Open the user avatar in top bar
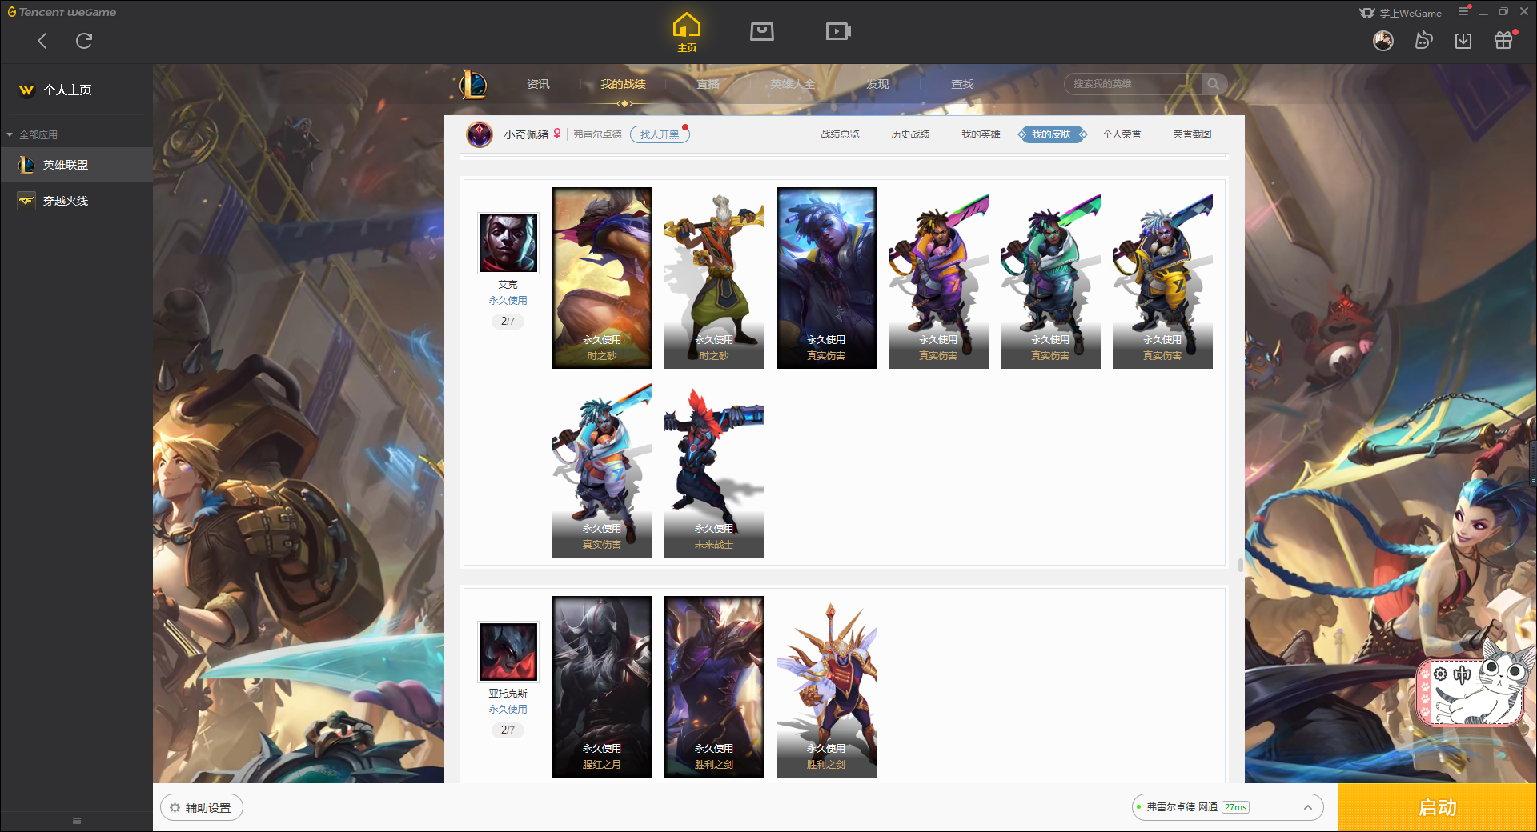Image resolution: width=1537 pixels, height=832 pixels. point(1383,40)
